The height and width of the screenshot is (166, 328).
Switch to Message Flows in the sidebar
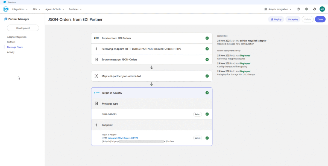tap(15, 47)
